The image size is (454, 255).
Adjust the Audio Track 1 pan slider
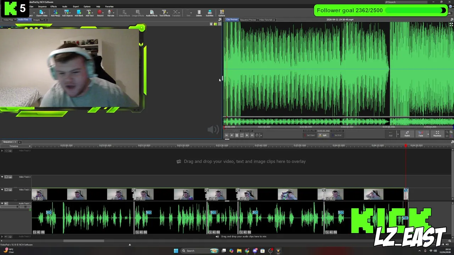point(25,207)
